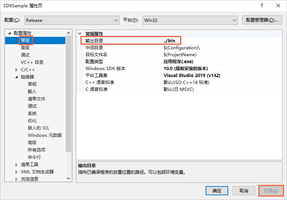Viewport: 287px width, 200px height.
Task: Click the 确定 button
Action: [x=217, y=191]
